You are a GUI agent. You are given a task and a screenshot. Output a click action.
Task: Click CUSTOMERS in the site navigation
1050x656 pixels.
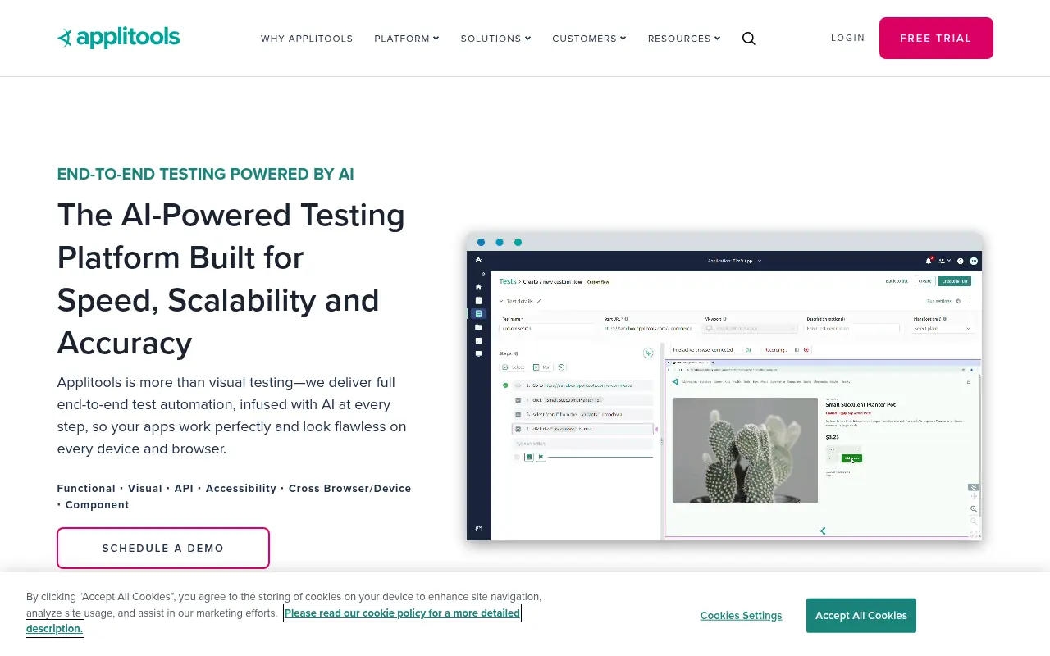(585, 38)
